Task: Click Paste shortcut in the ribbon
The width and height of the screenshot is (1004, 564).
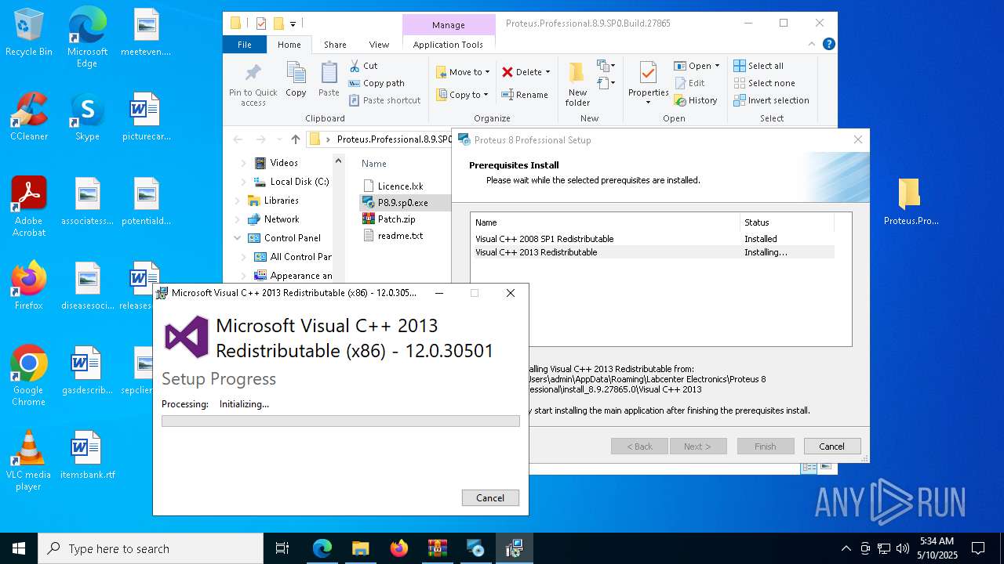Action: click(x=385, y=100)
